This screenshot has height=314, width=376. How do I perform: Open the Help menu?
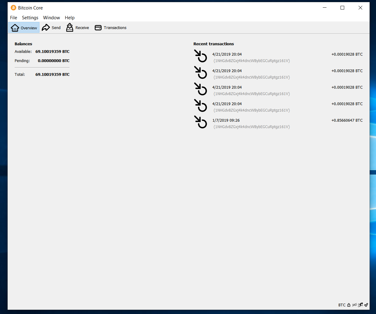tap(70, 18)
